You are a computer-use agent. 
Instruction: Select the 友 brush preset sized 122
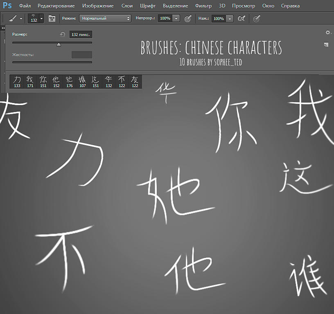pos(135,82)
